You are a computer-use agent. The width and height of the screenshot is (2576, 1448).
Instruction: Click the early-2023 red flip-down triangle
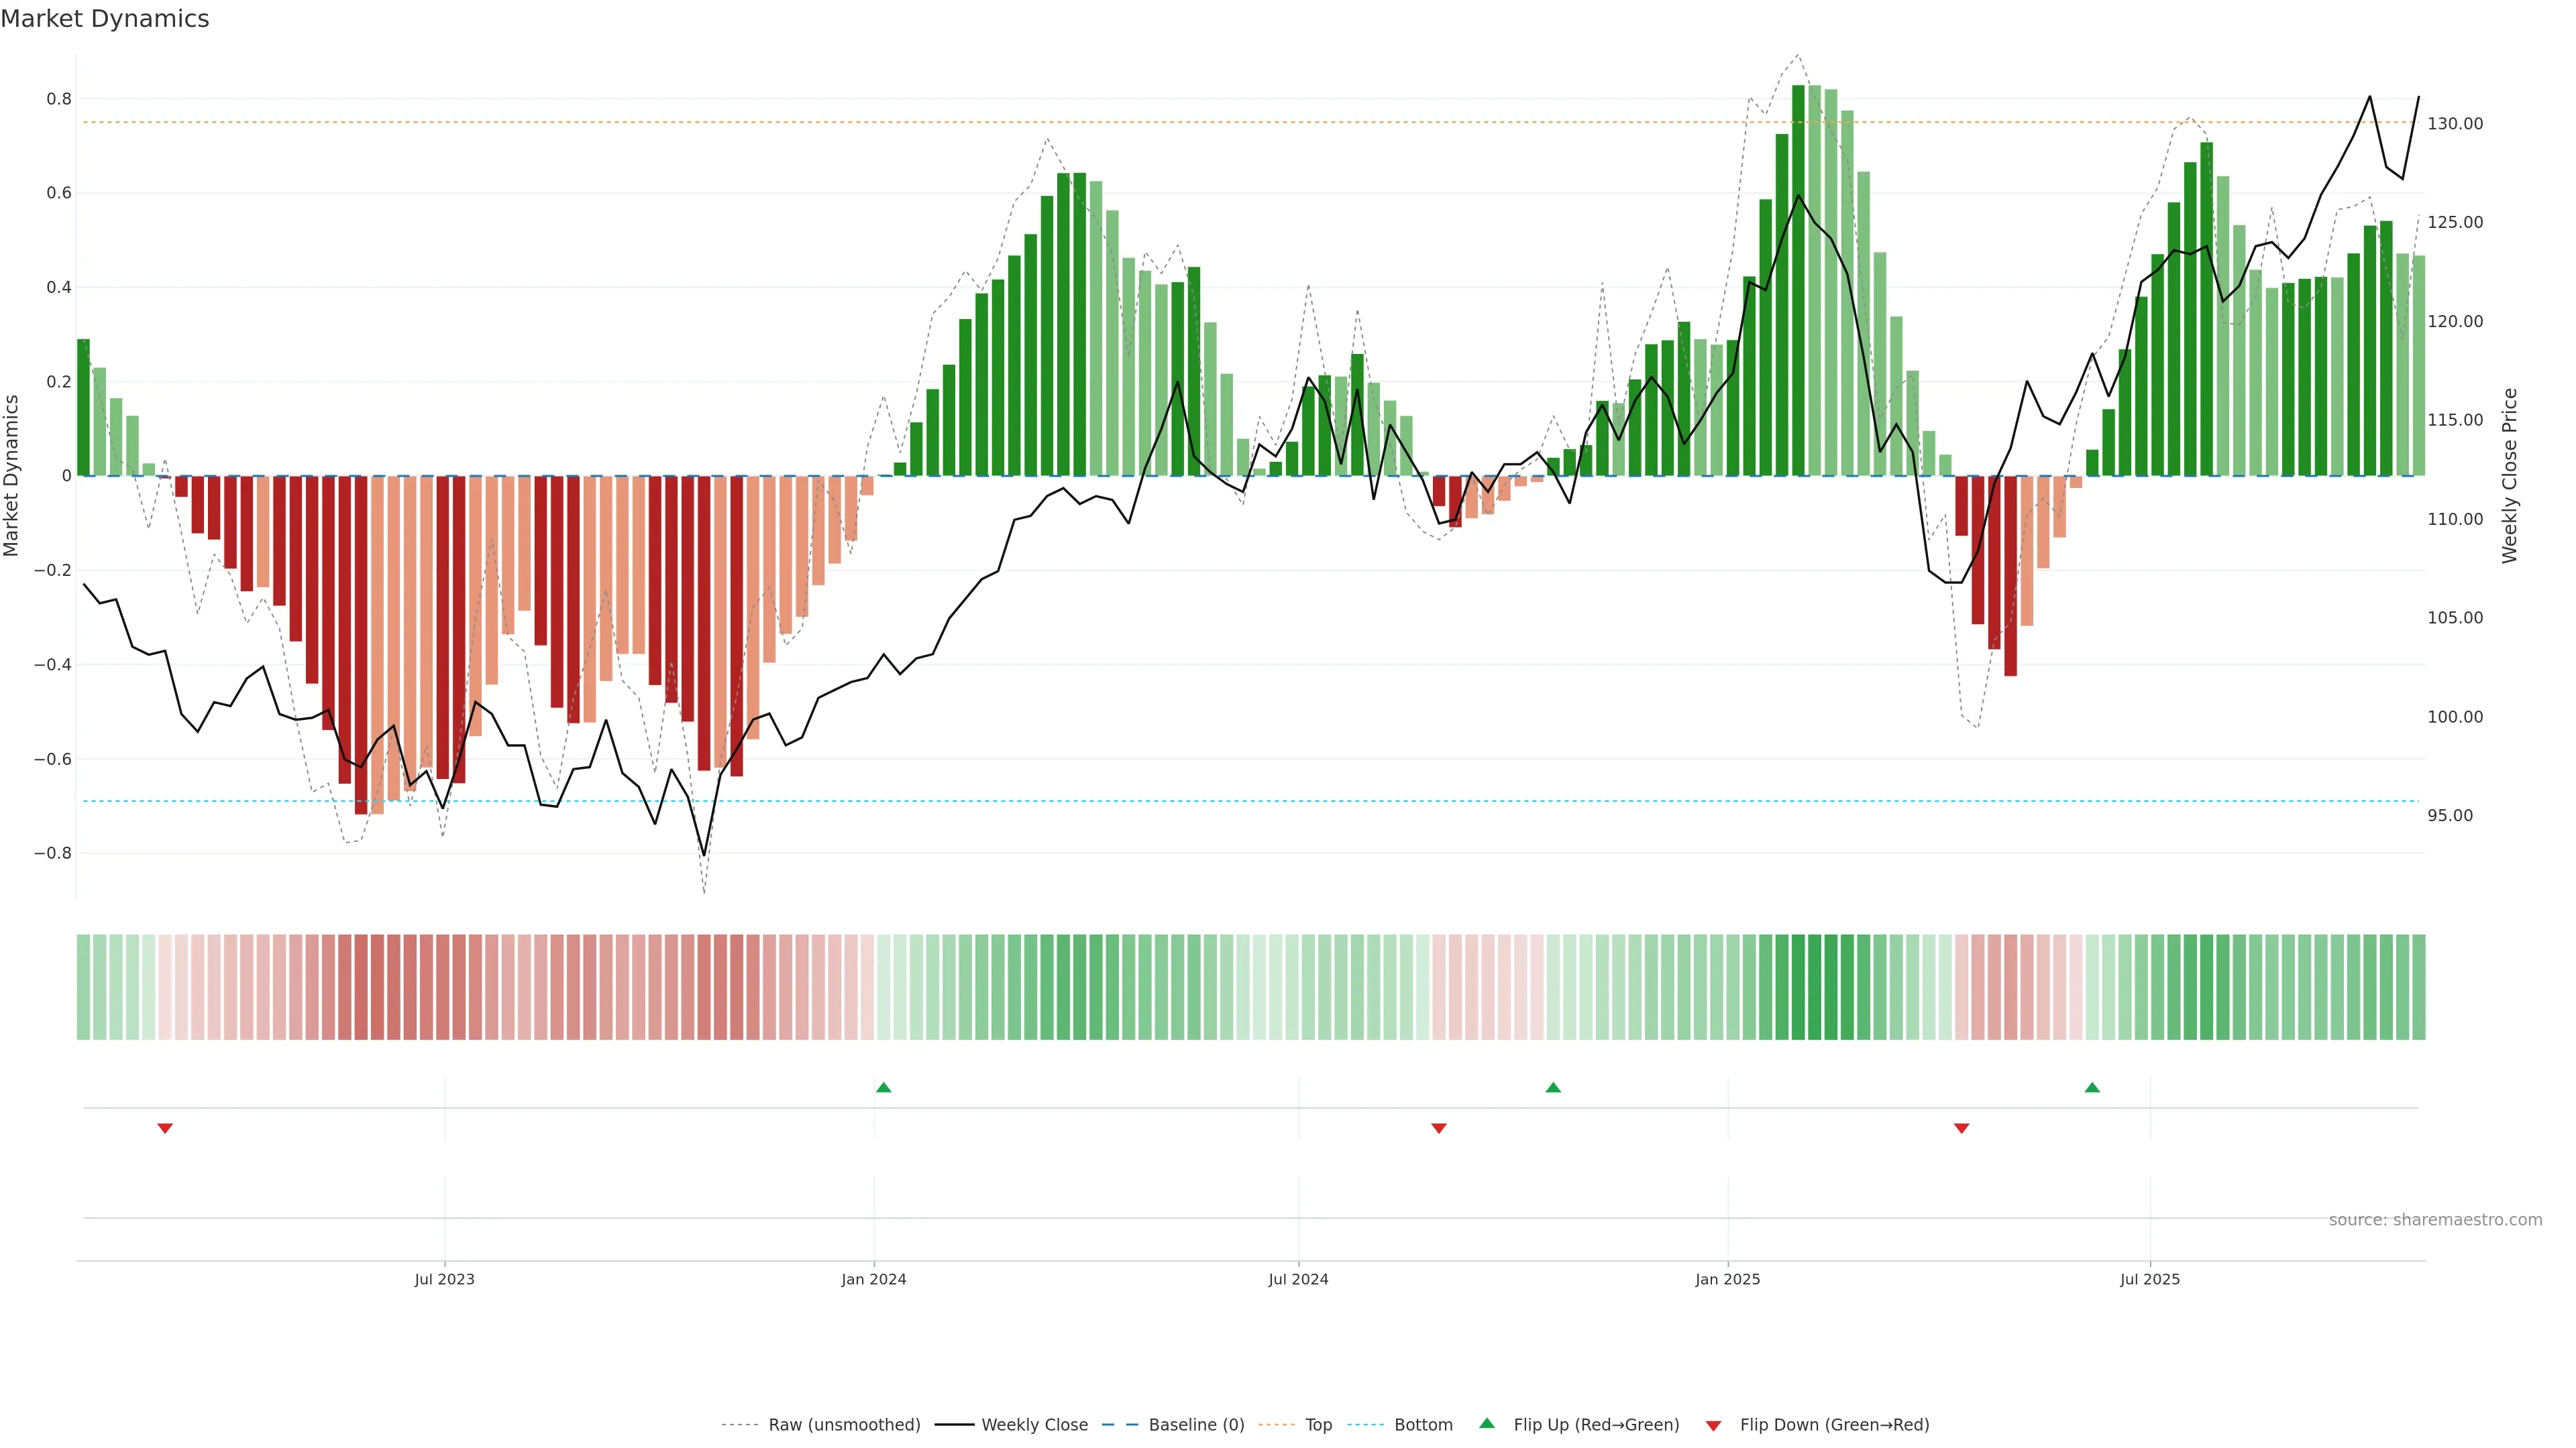click(165, 1128)
